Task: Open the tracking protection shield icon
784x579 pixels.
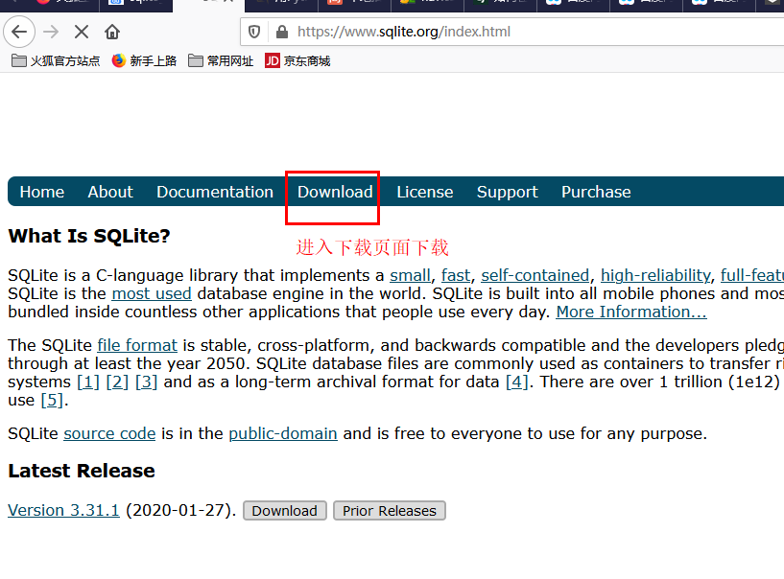Action: pos(254,32)
